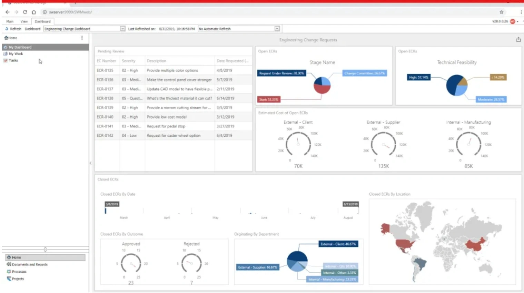Open the sidebar options kebab menu

[x=82, y=38]
